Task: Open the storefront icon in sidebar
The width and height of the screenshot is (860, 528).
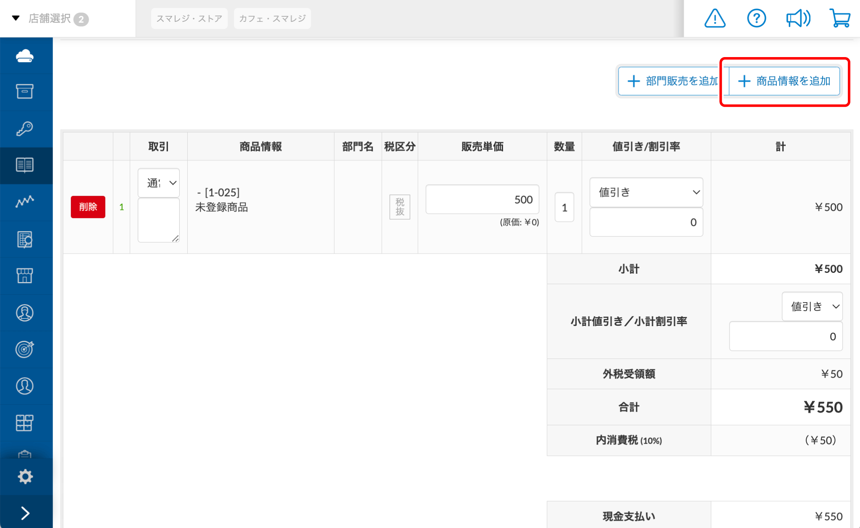Action: point(25,276)
